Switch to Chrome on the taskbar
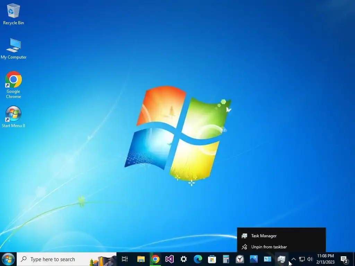This screenshot has width=355, height=266. (155, 259)
